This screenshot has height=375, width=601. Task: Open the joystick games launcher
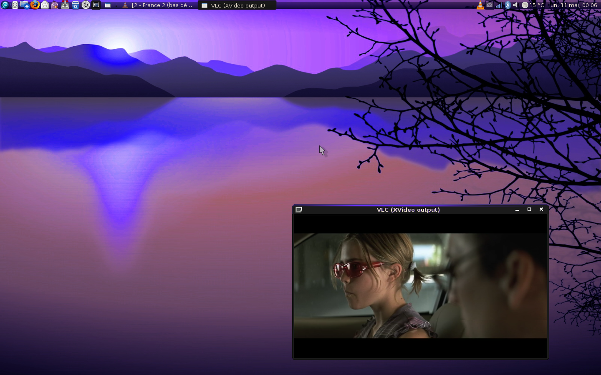(x=65, y=5)
